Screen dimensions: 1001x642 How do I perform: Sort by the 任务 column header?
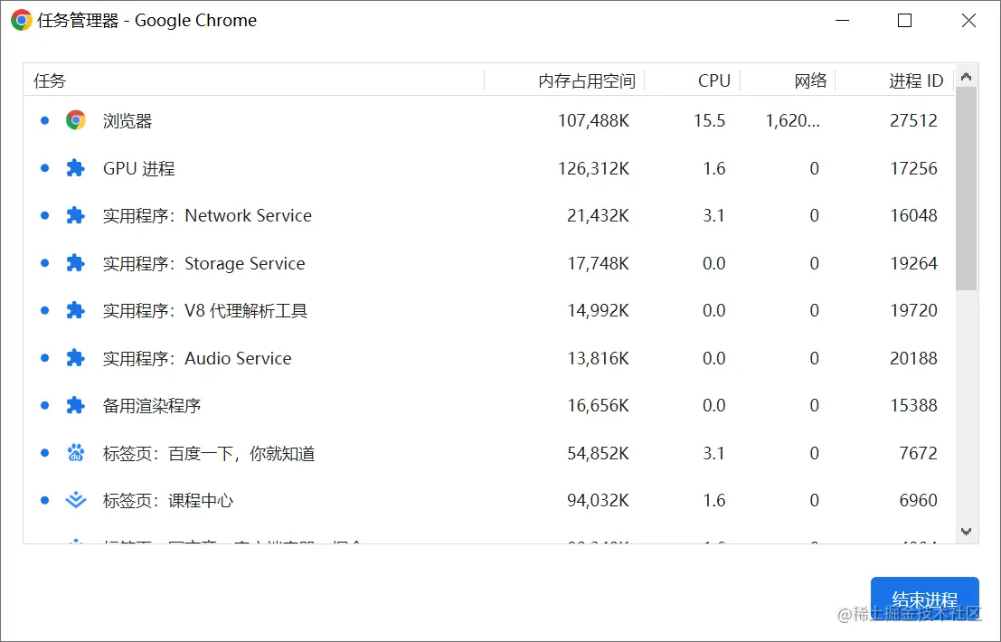(51, 80)
